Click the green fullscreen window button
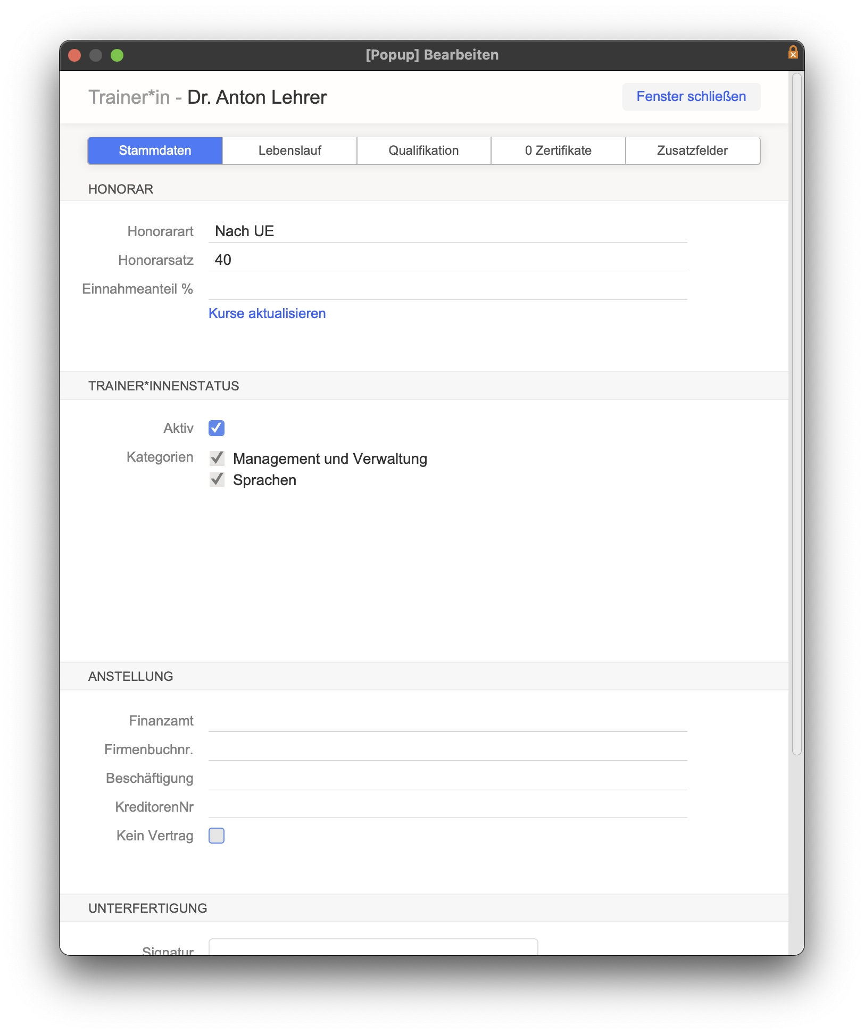The width and height of the screenshot is (864, 1034). [x=117, y=55]
